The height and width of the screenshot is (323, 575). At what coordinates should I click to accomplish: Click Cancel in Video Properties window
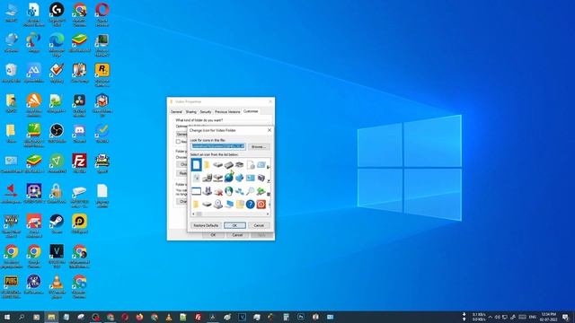pyautogui.click(x=237, y=235)
